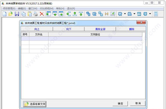
Task: Click the open folder toolbar icon
Action: coord(11,14)
